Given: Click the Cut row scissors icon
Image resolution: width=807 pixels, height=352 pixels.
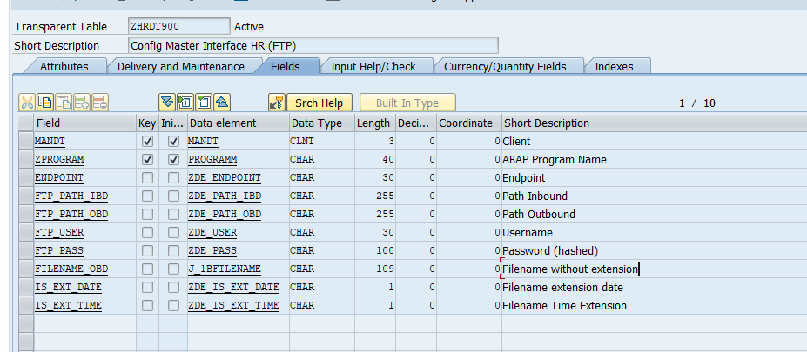Looking at the screenshot, I should (x=27, y=103).
